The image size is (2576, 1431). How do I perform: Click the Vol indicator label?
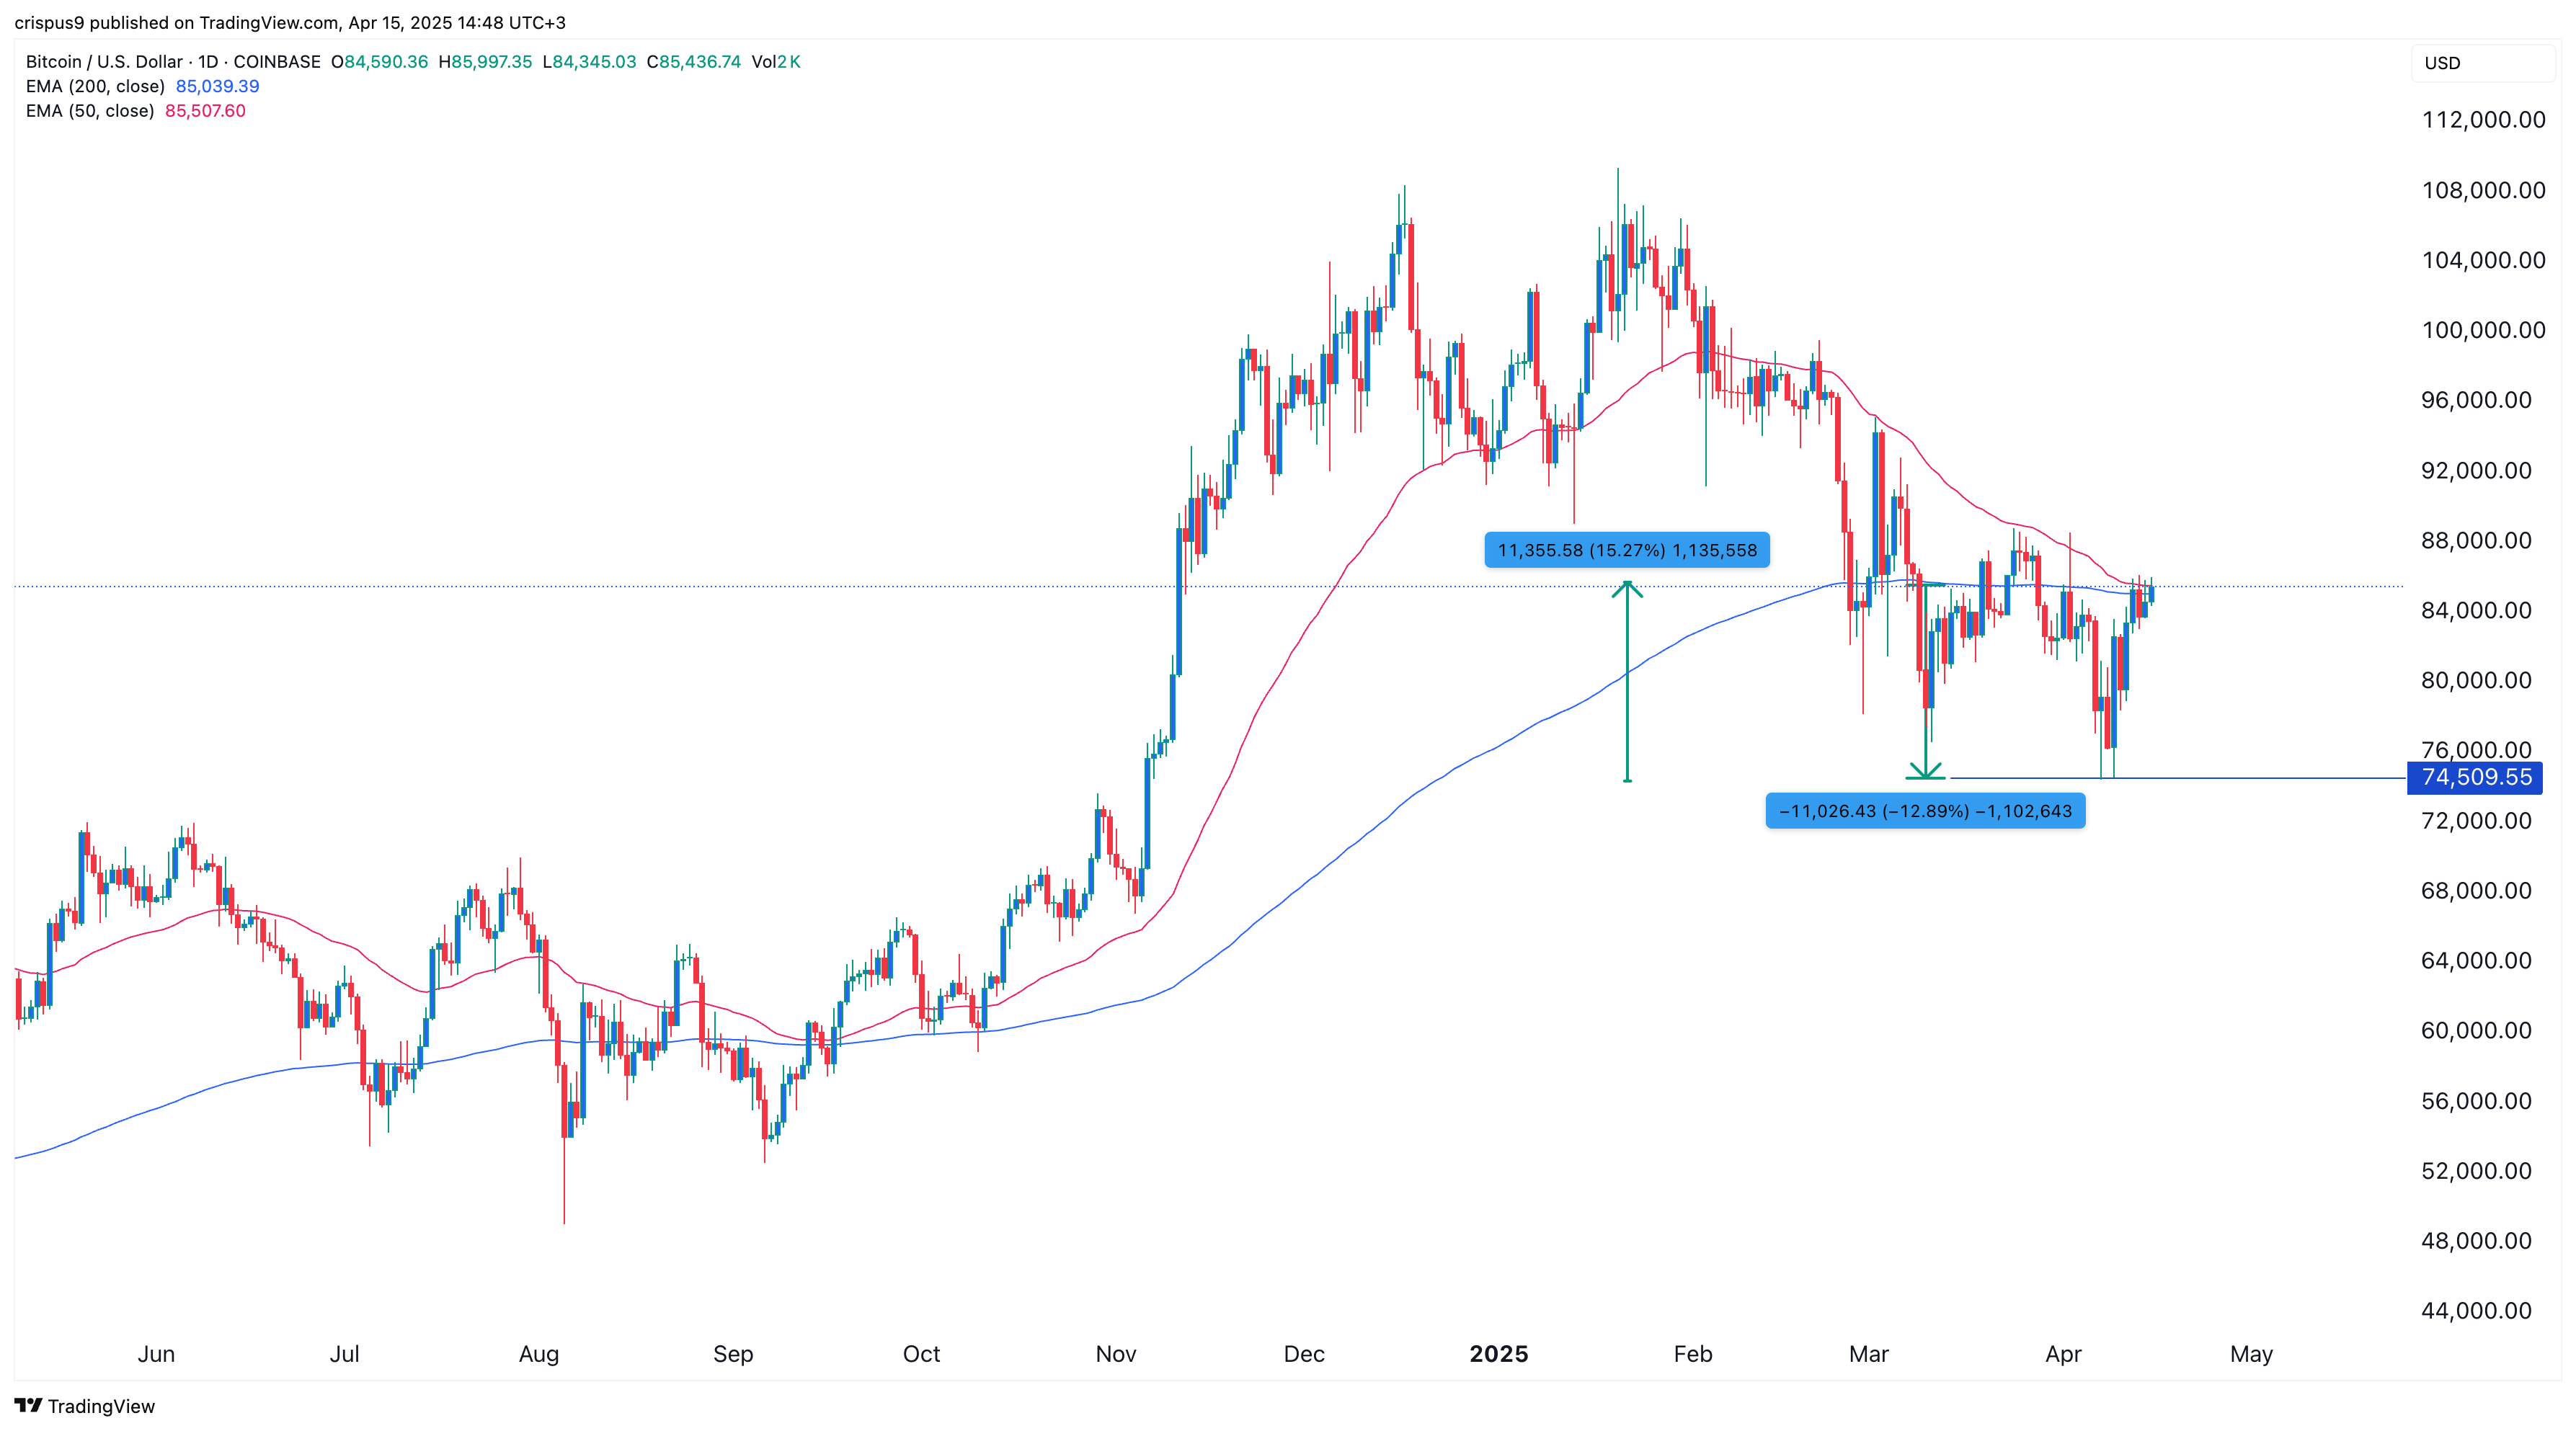764,62
